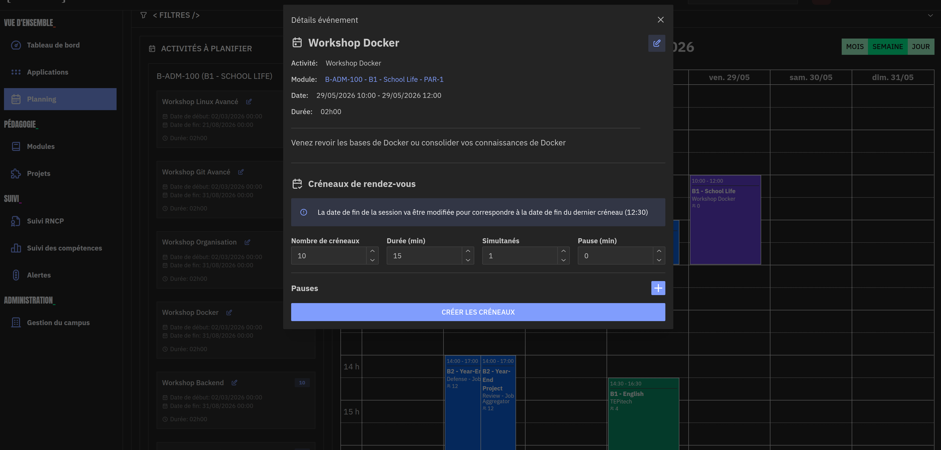Increase the Pause (min) value
Screen dimensions: 941x450
pos(659,251)
